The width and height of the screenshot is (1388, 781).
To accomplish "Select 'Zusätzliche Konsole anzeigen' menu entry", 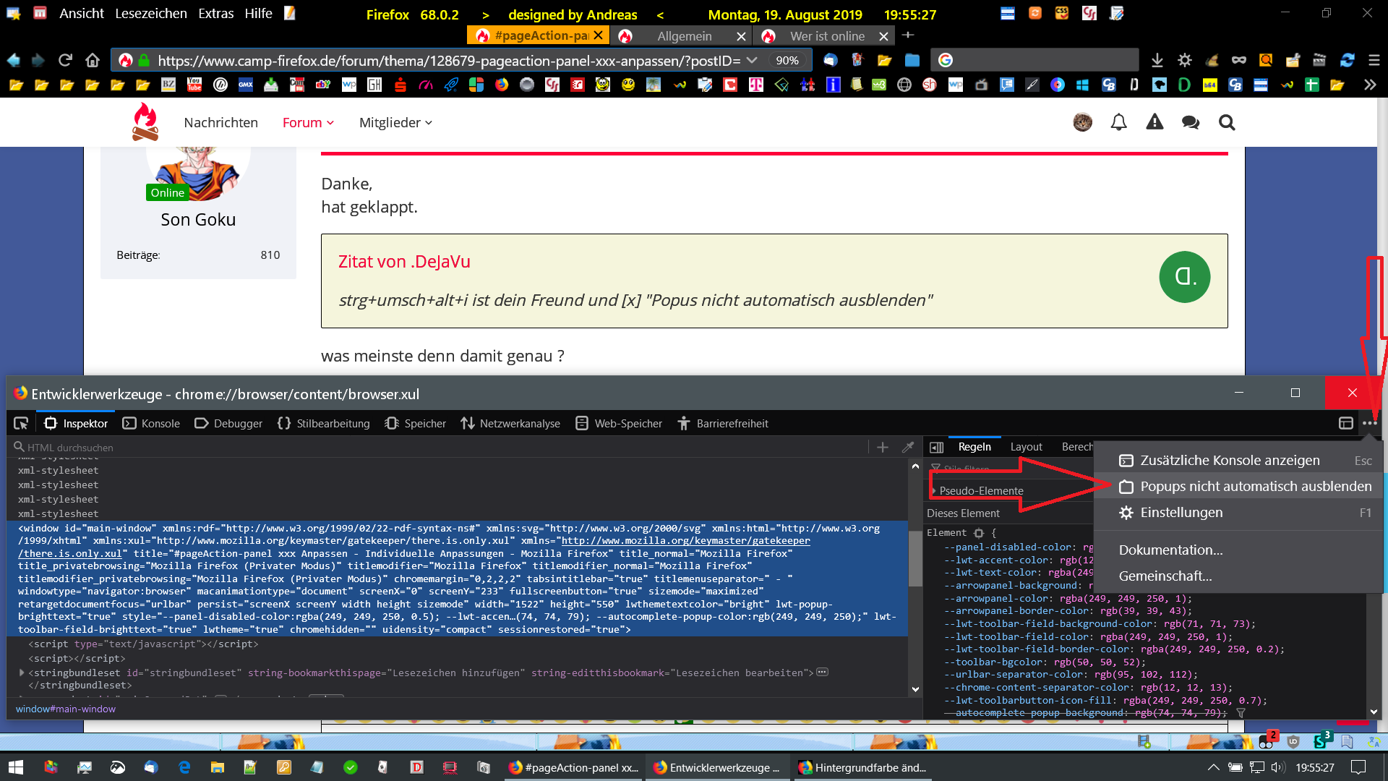I will tap(1229, 461).
